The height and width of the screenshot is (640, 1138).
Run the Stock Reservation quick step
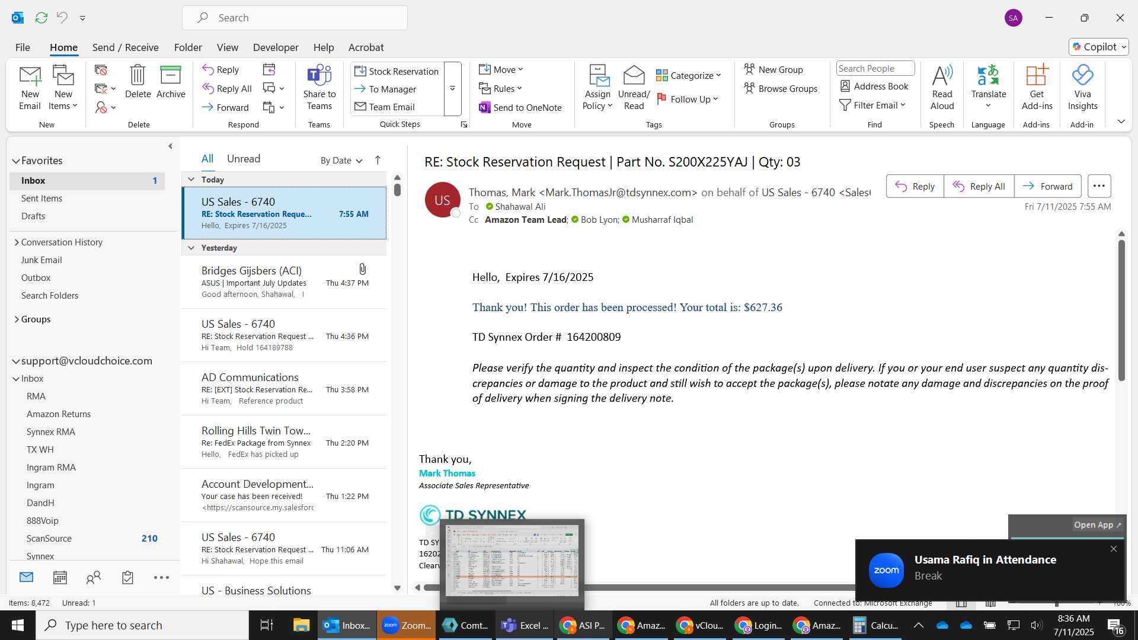397,71
